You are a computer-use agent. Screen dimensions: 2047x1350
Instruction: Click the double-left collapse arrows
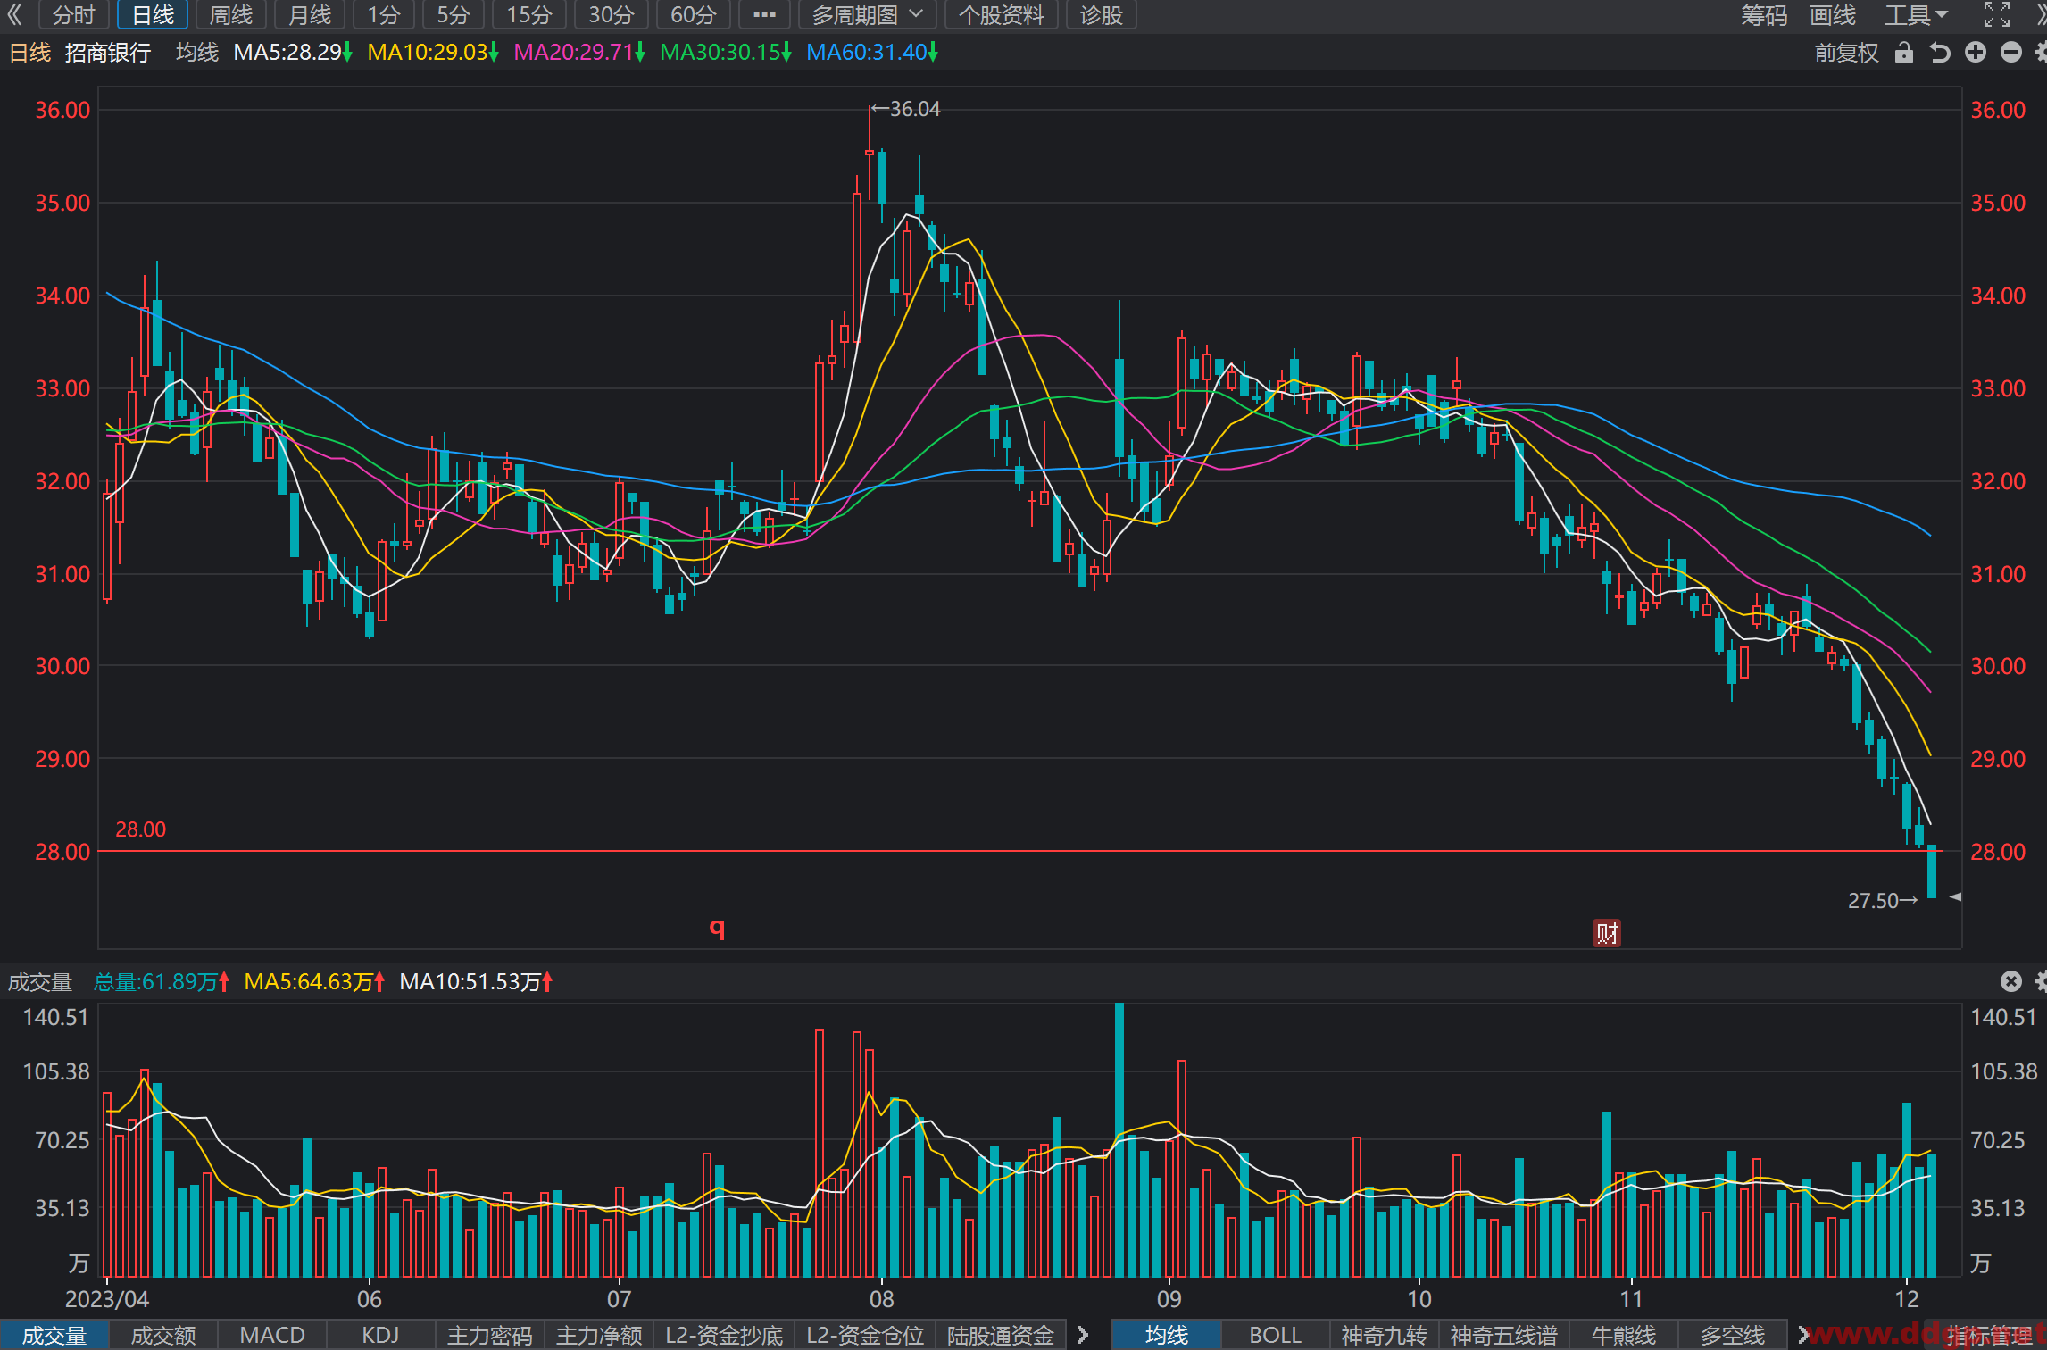14,14
